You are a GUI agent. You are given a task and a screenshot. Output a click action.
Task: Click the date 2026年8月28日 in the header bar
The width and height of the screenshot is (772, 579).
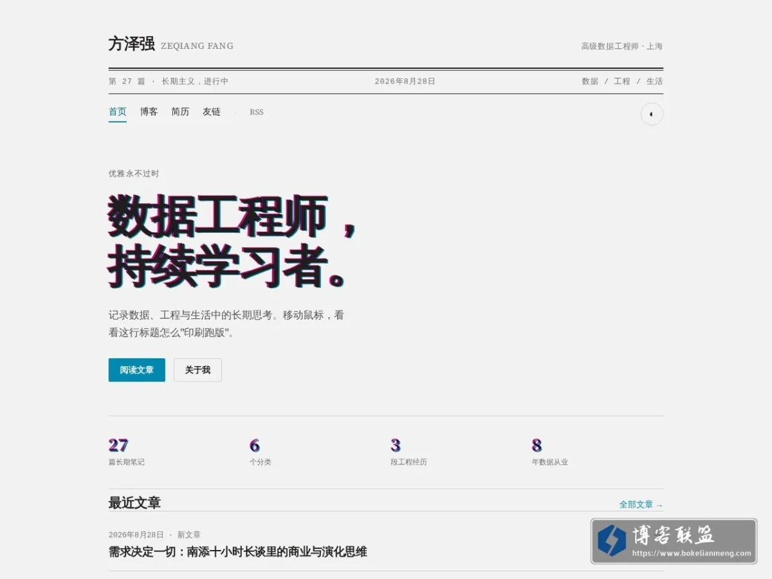click(405, 81)
